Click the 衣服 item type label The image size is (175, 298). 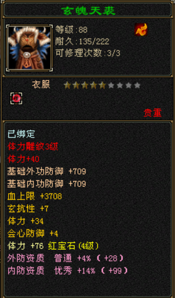click(x=41, y=84)
